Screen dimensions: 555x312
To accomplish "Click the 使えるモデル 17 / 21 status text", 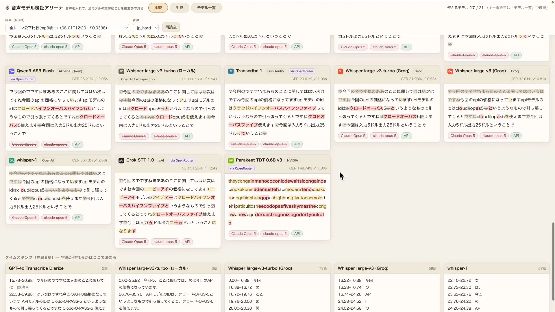I will (x=465, y=8).
